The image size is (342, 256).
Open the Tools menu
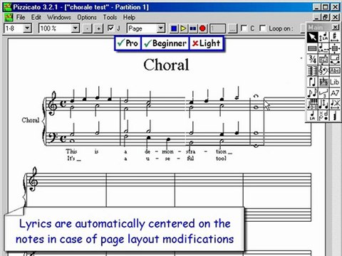110,17
